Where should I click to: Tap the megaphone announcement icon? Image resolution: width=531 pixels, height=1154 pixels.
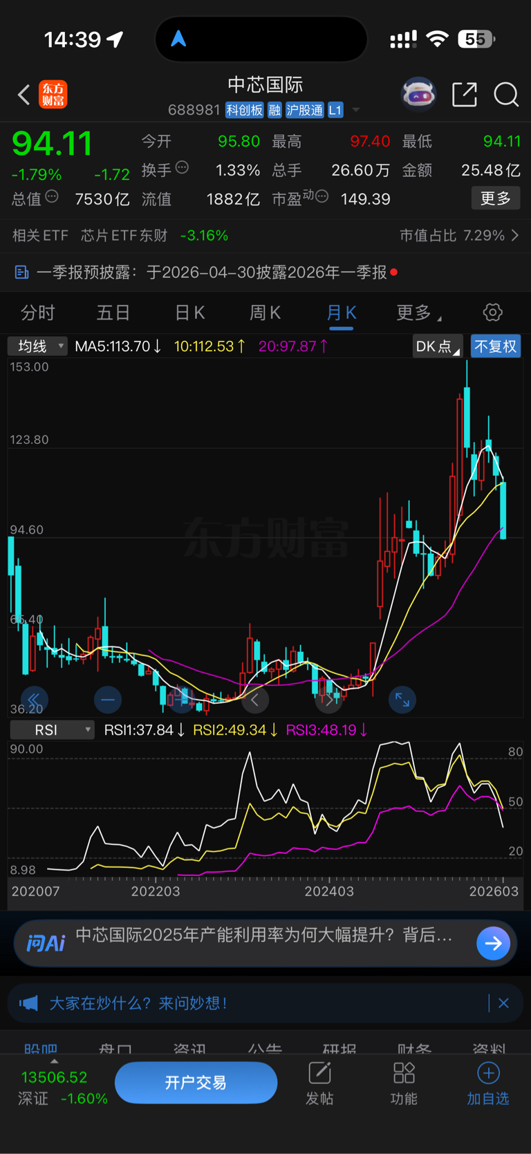(28, 1003)
